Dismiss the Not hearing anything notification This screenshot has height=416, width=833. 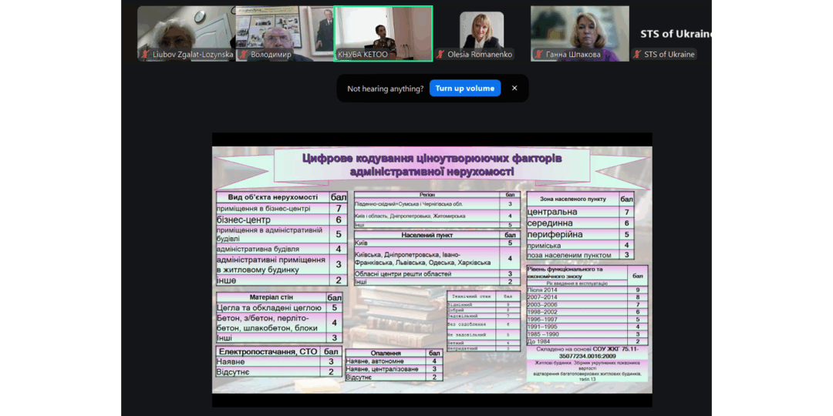514,88
